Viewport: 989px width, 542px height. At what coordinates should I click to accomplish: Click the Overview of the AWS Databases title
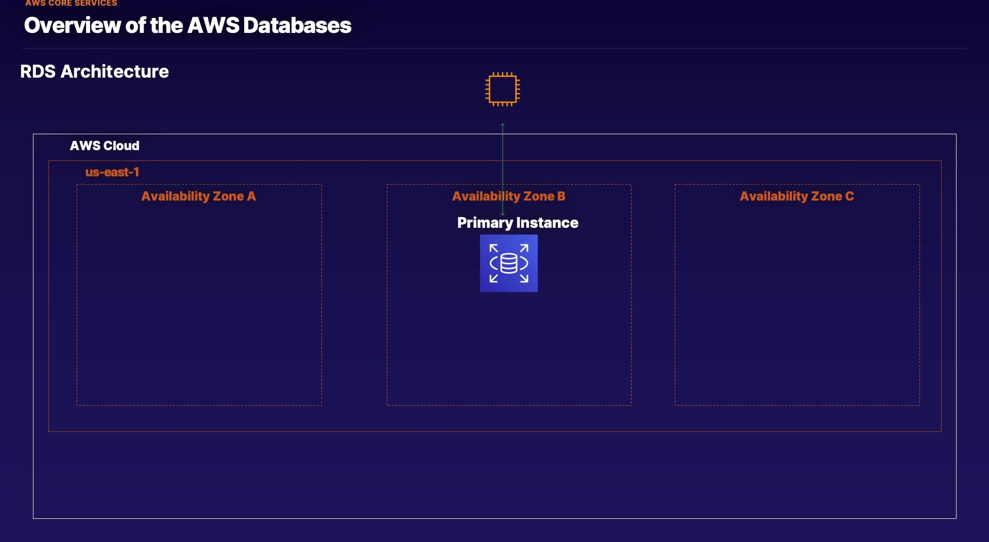187,26
